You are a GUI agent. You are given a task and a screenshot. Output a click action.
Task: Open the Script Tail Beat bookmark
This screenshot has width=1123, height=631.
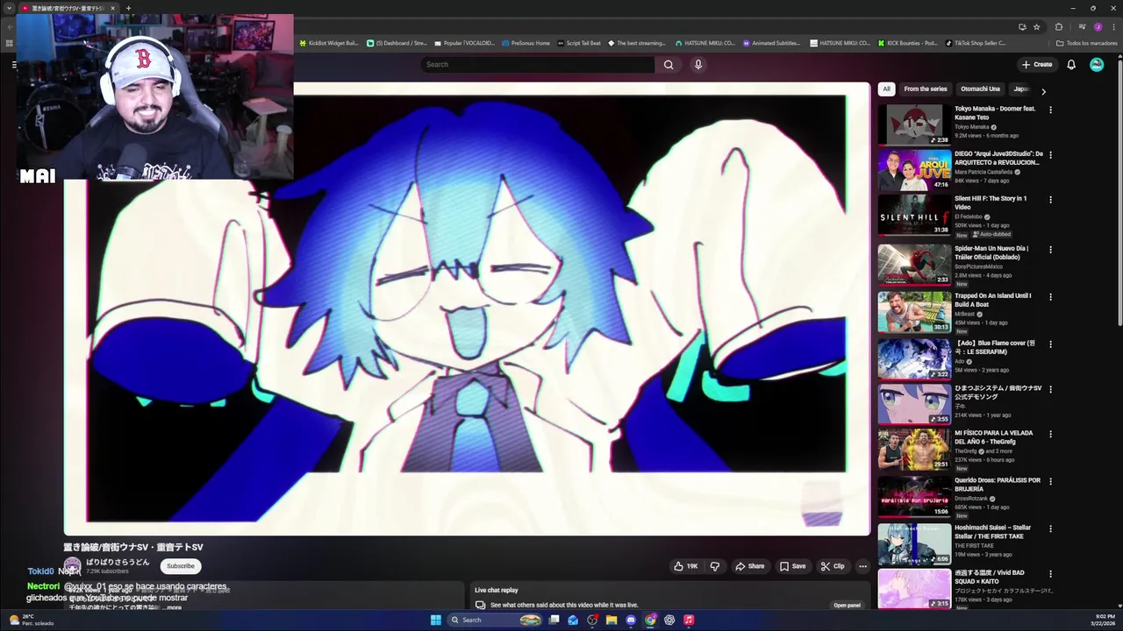click(x=579, y=43)
